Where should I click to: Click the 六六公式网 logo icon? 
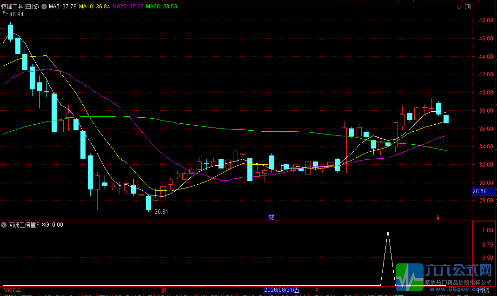click(410, 277)
